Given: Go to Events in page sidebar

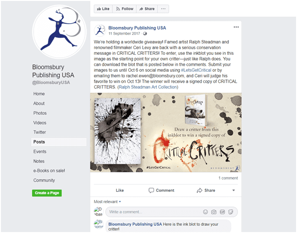Looking at the screenshot, I should pyautogui.click(x=40, y=151).
